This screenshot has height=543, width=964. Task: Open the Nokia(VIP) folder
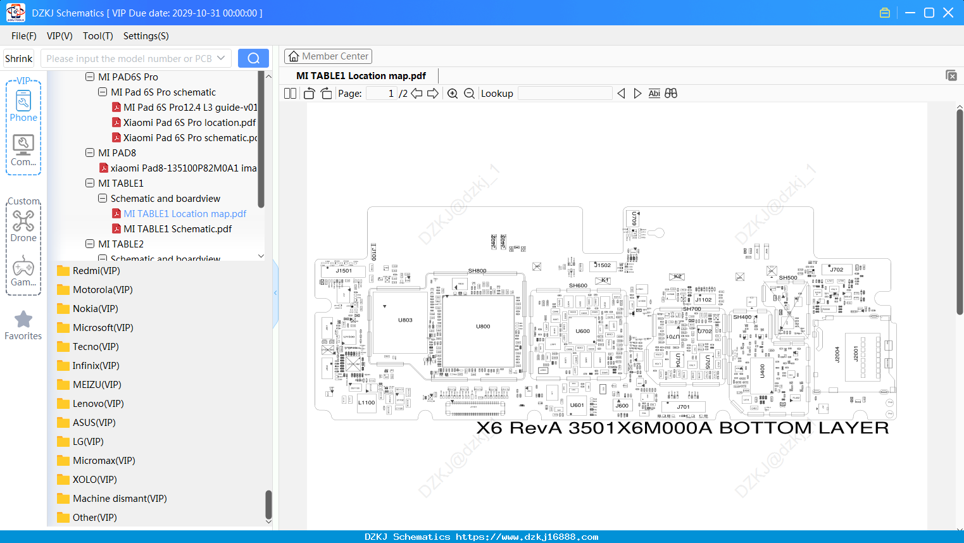pyautogui.click(x=87, y=308)
